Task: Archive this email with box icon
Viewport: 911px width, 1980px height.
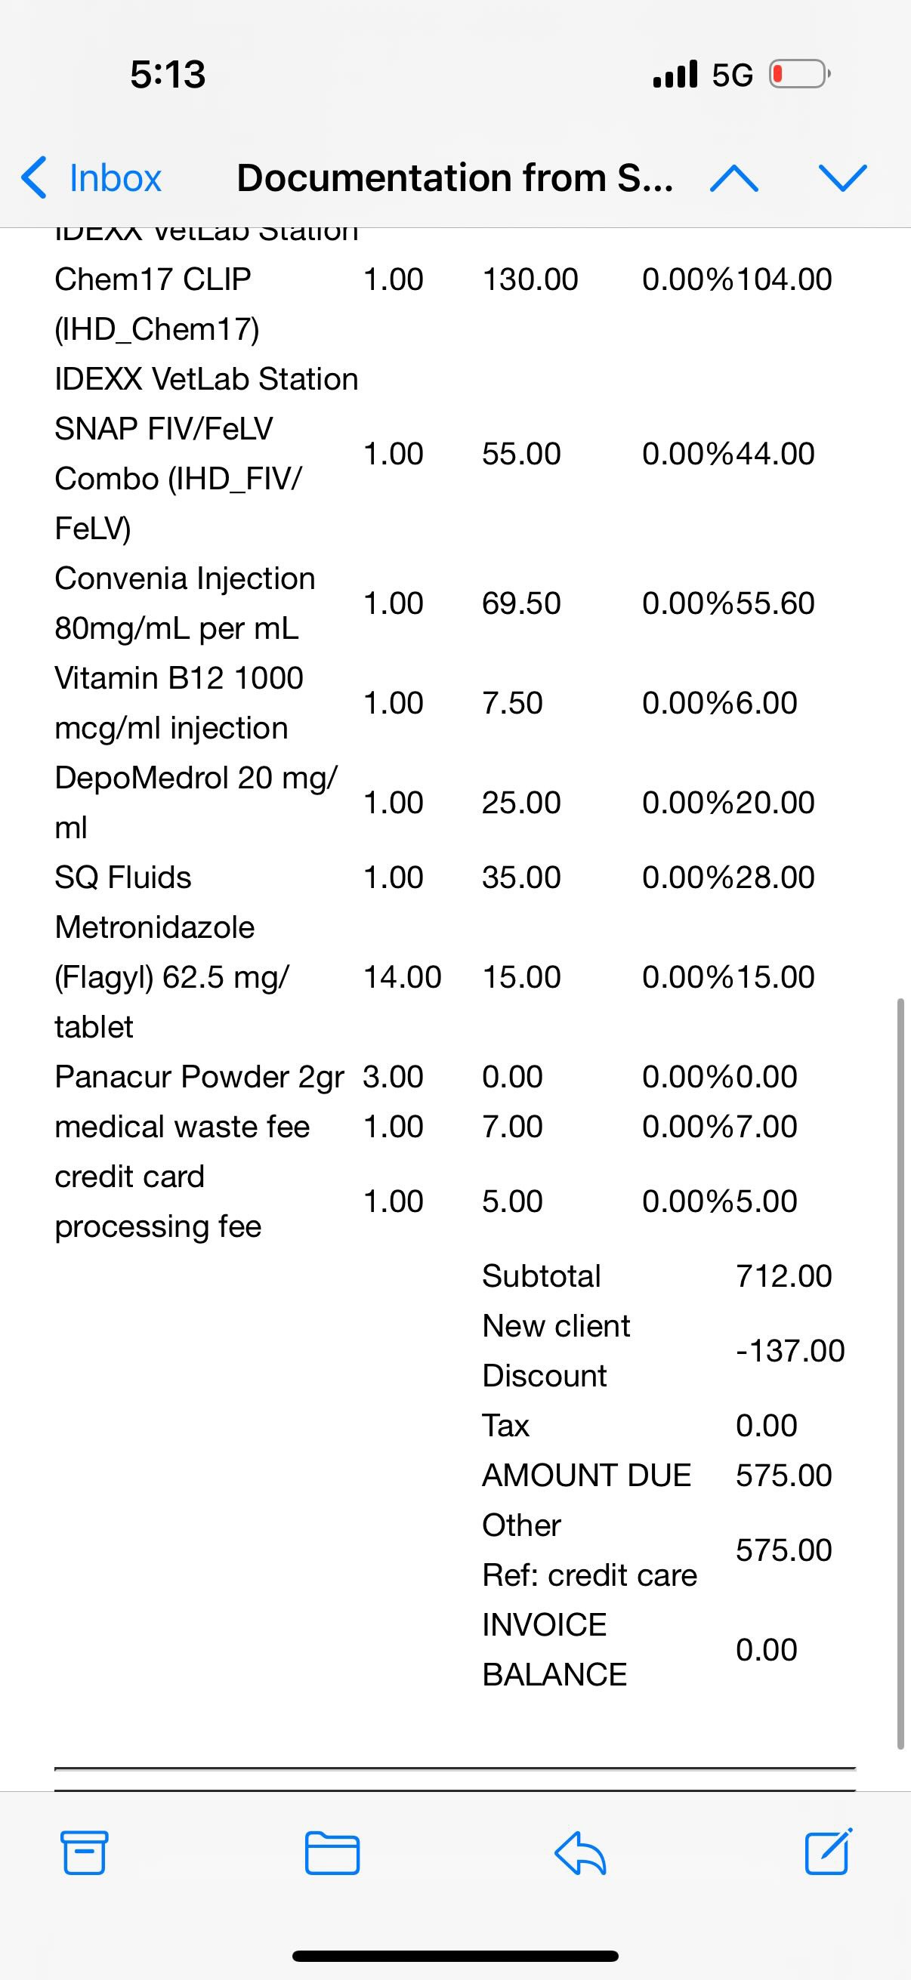Action: pyautogui.click(x=84, y=1853)
